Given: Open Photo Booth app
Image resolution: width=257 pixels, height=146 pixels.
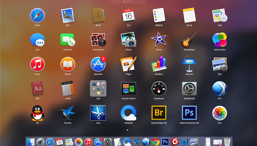Looking at the screenshot, I should [x=98, y=40].
